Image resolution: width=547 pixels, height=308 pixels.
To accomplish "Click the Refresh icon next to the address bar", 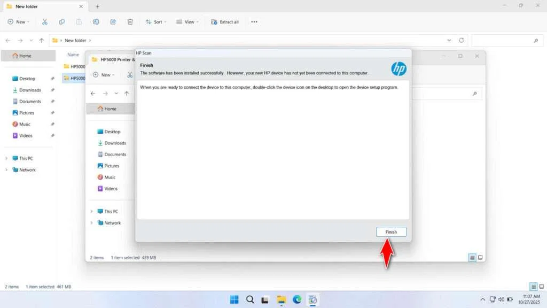I will [x=460, y=40].
